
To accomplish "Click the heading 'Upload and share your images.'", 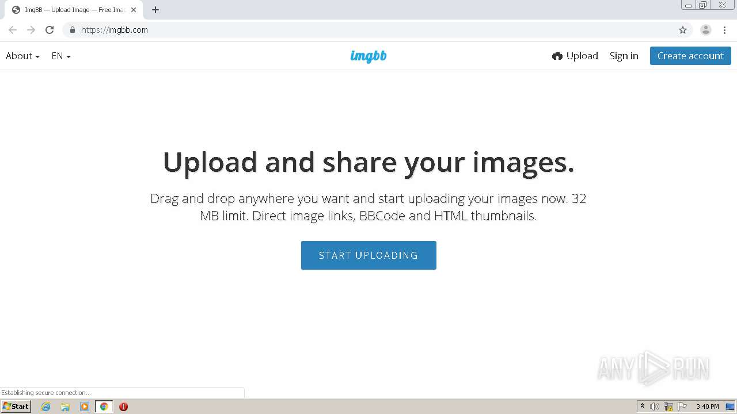I will click(368, 162).
